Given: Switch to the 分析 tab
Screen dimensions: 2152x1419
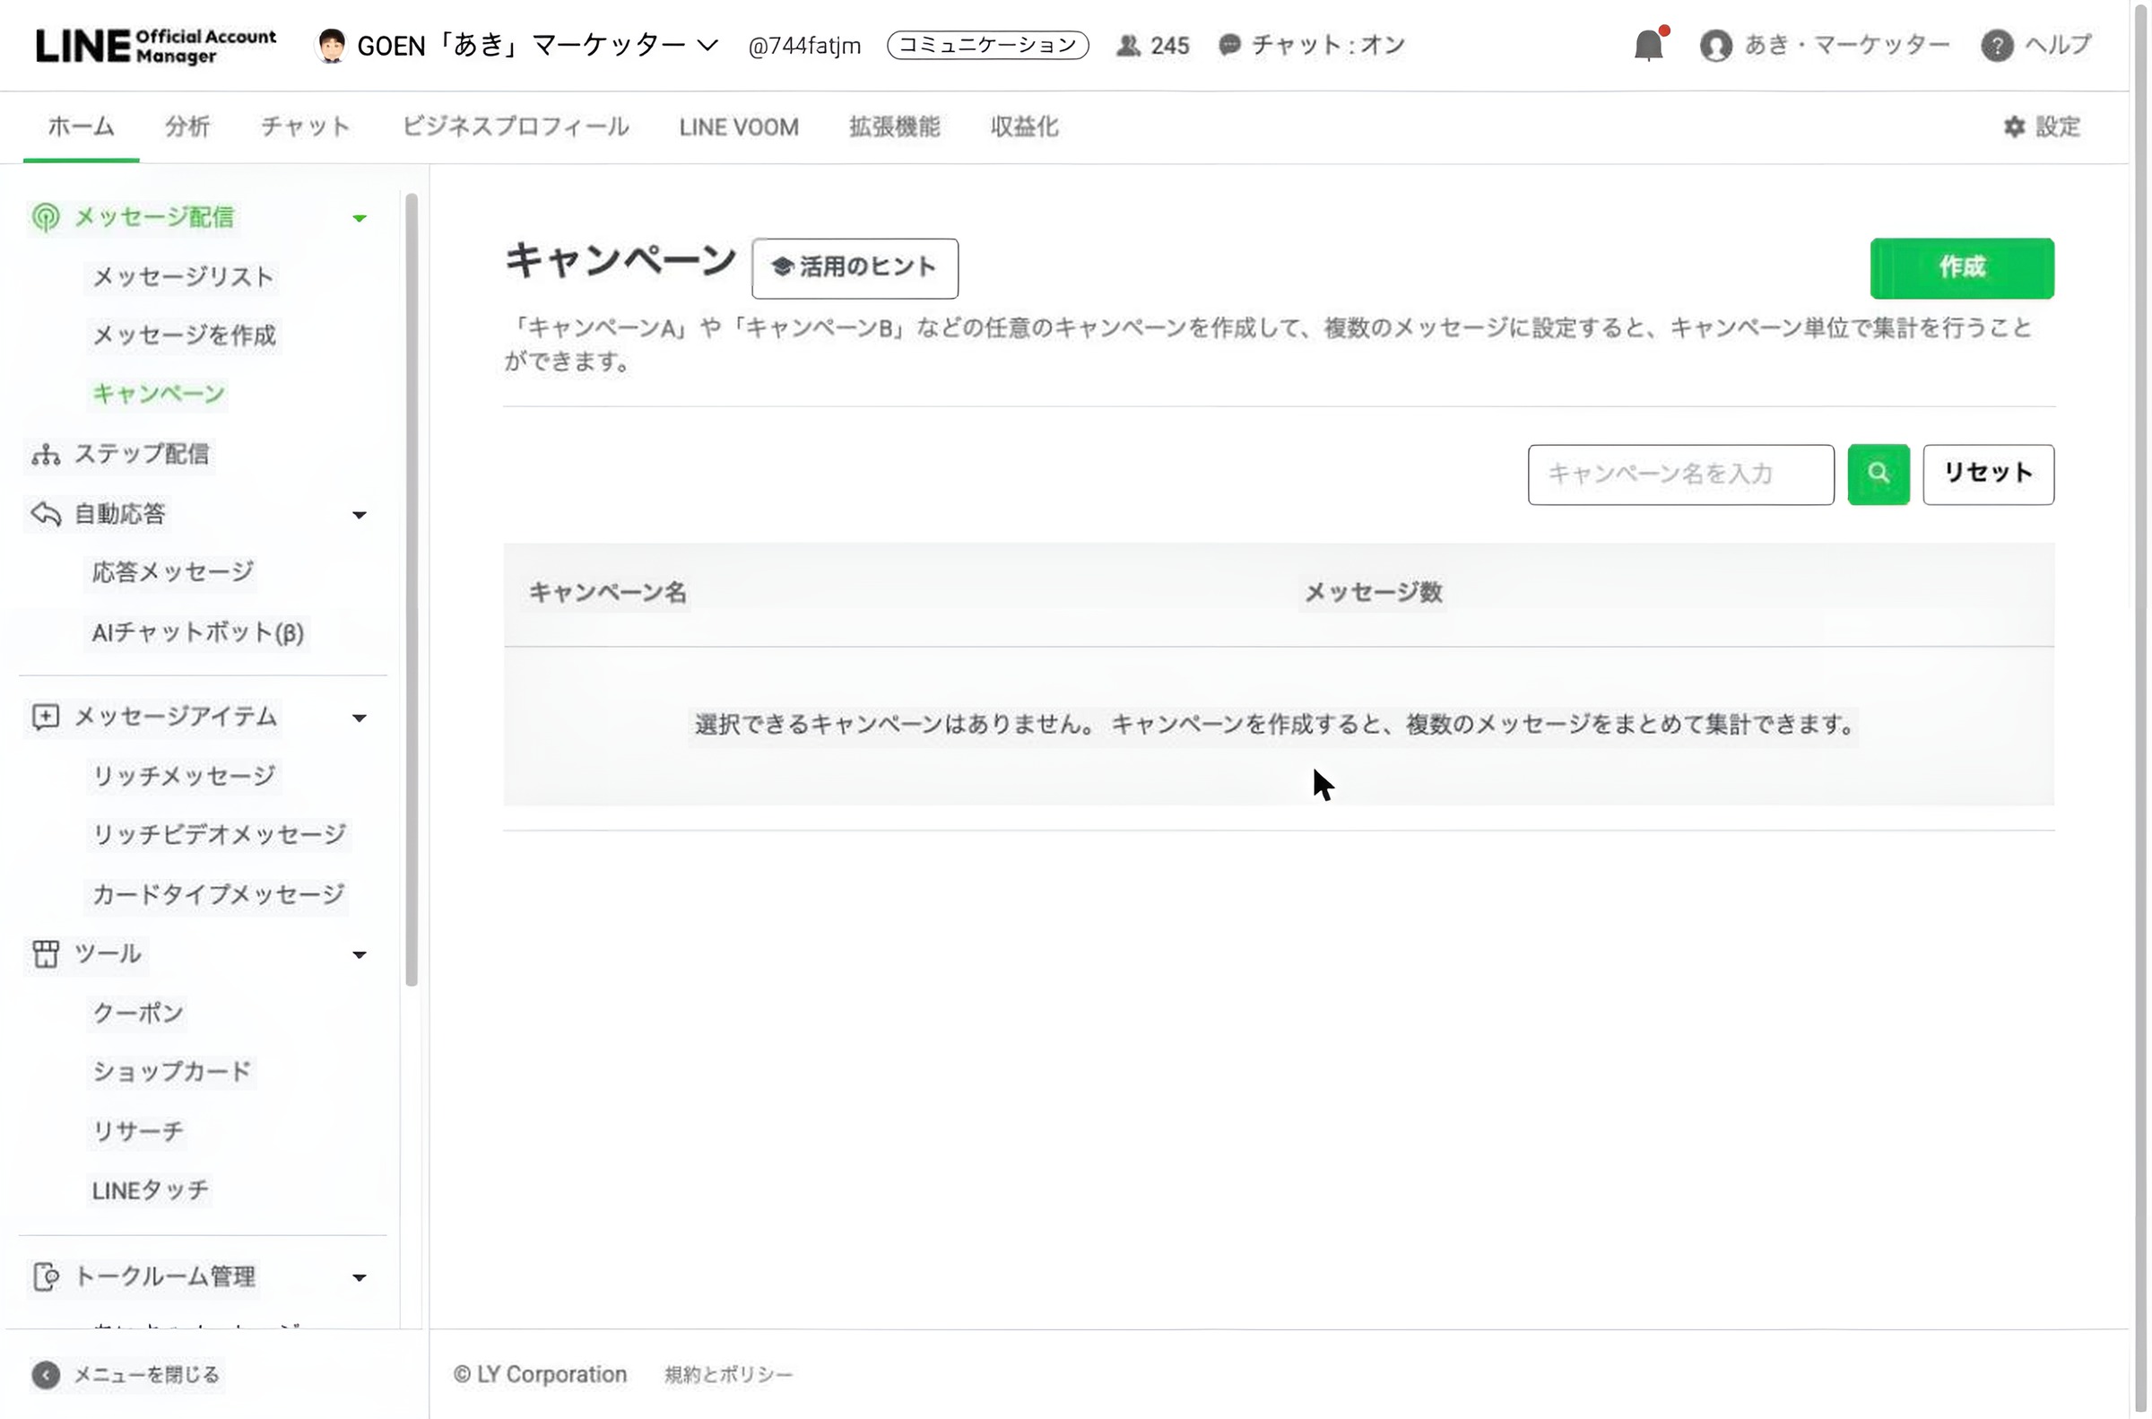Looking at the screenshot, I should 187,126.
